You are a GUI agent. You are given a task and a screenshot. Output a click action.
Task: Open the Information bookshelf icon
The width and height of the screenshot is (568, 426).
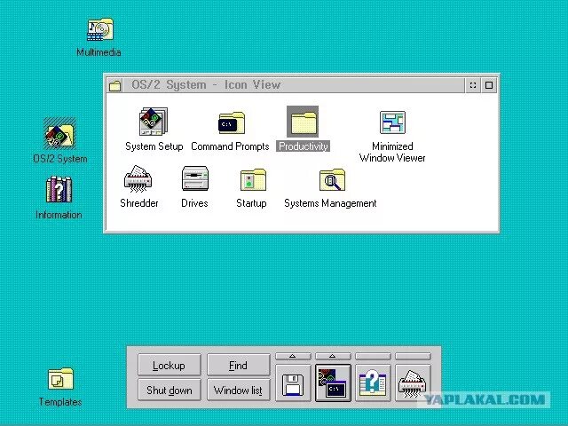coord(59,189)
